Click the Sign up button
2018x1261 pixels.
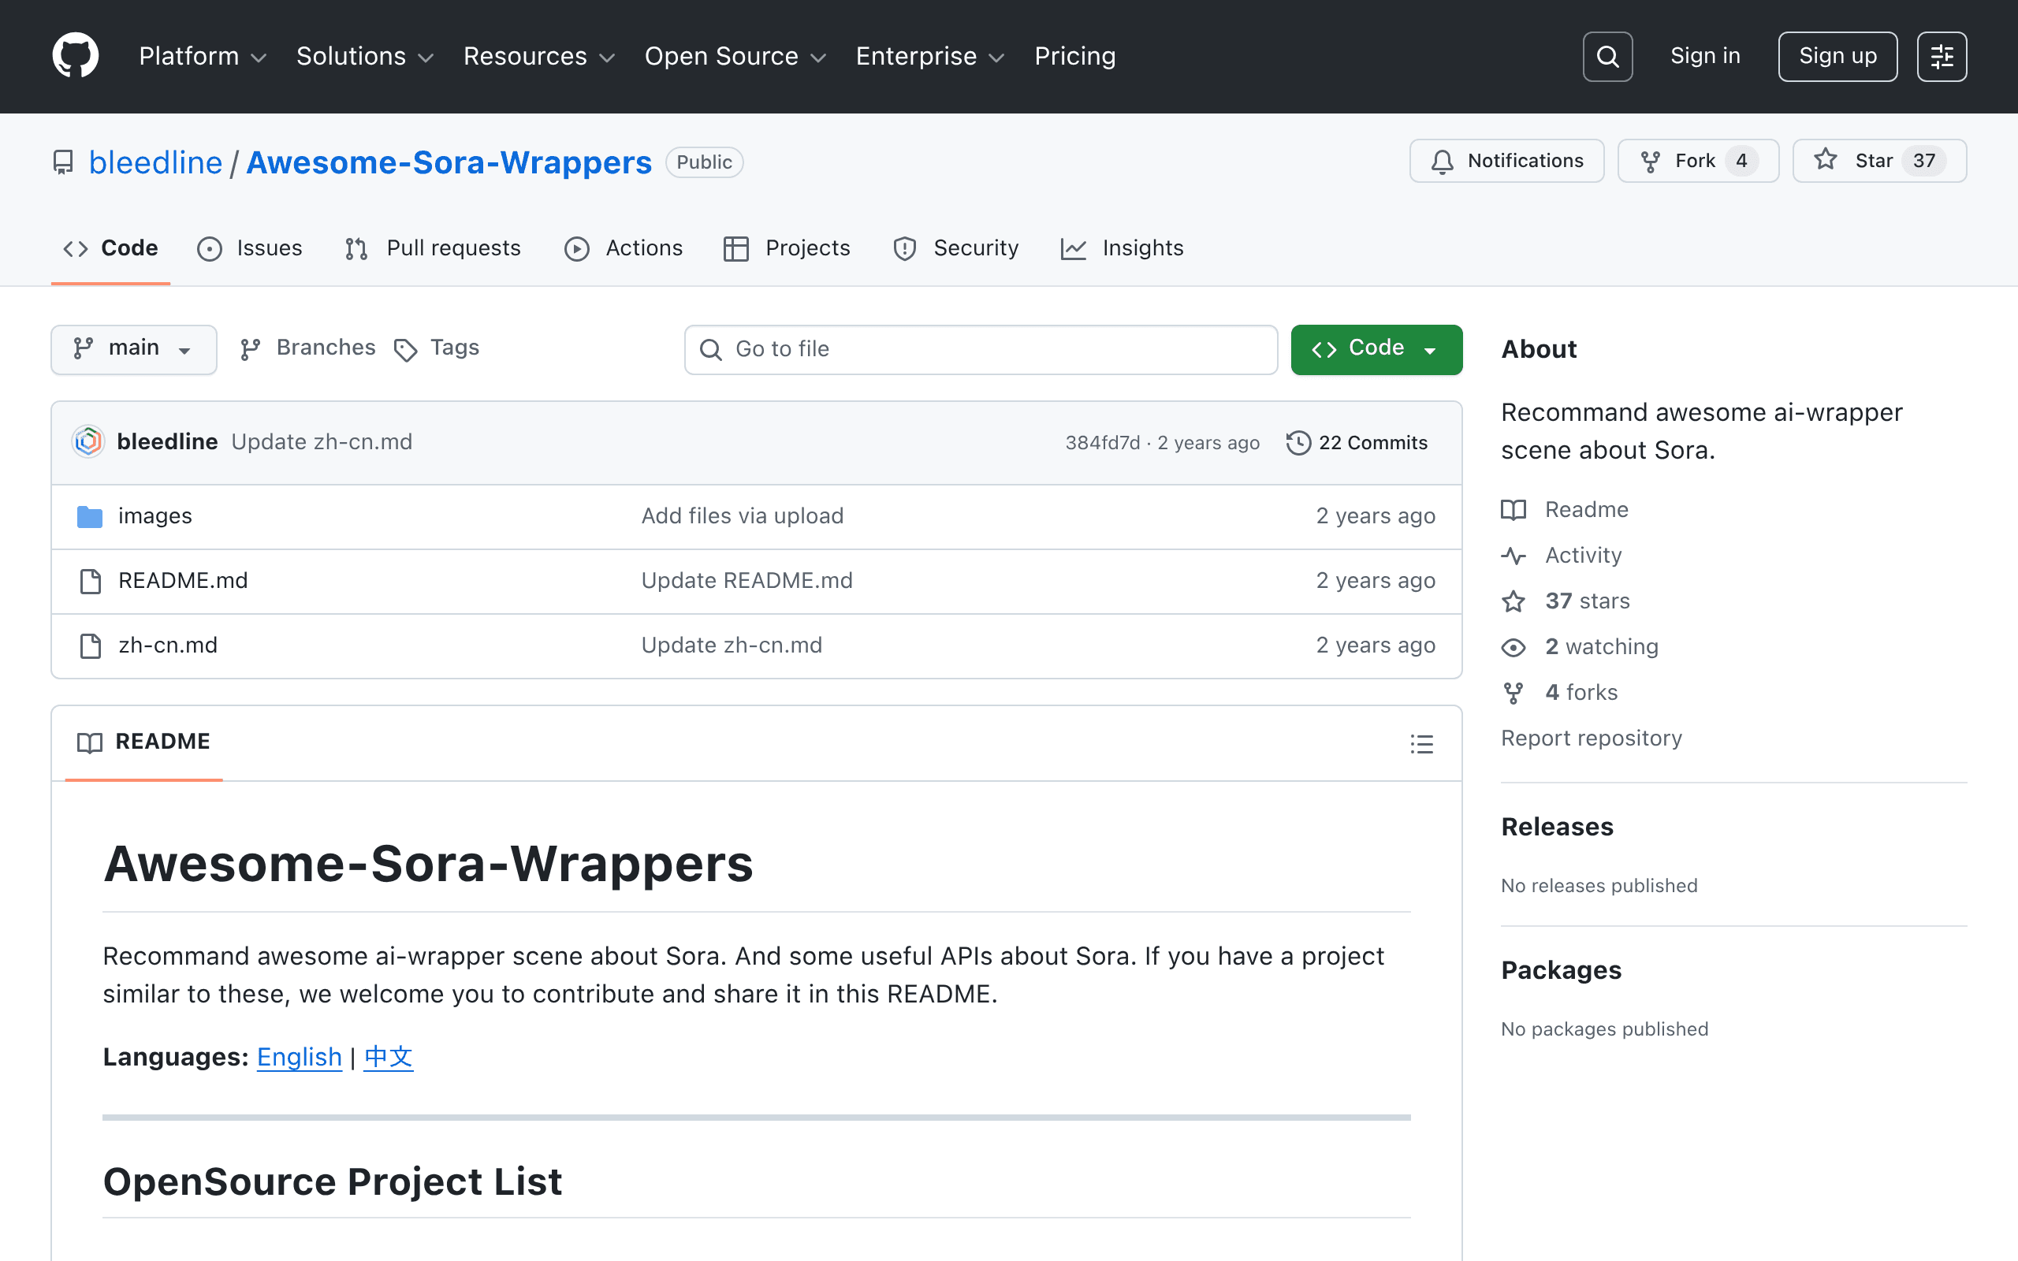pyautogui.click(x=1837, y=56)
